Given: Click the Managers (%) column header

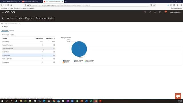Looking at the screenshot, I should [x=50, y=38].
